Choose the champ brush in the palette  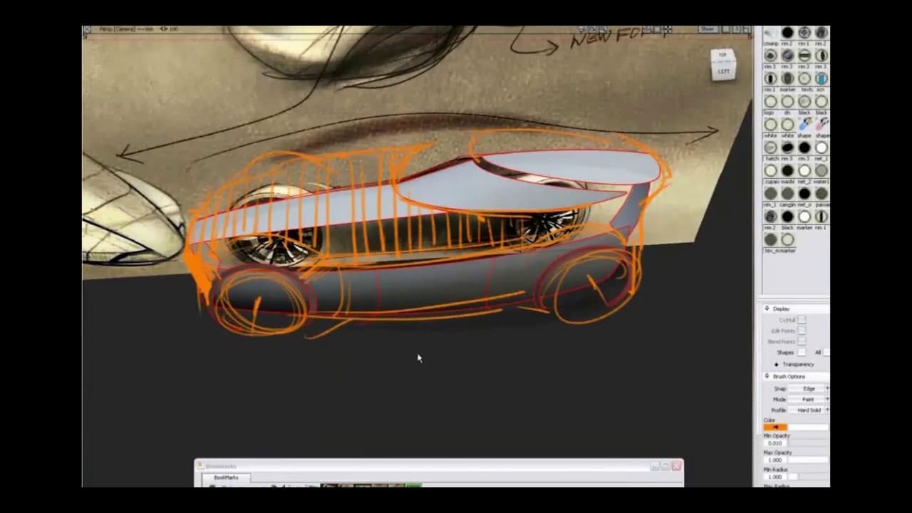click(x=769, y=32)
